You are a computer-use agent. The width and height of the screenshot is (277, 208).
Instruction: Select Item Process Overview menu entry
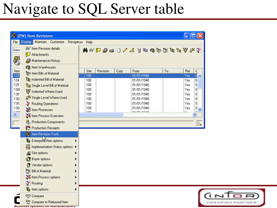pos(49,116)
